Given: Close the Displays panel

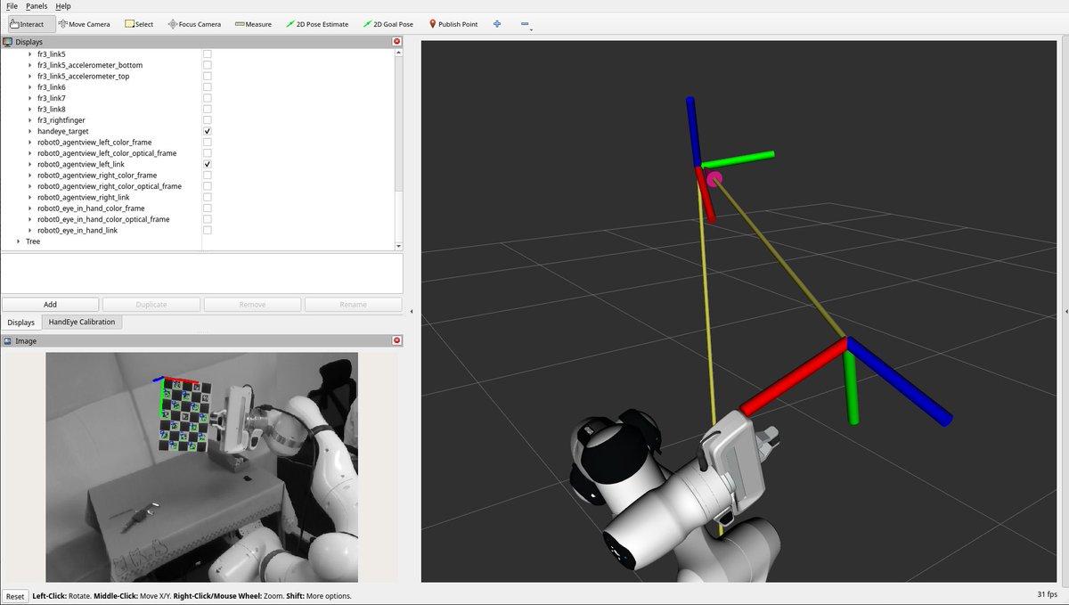Looking at the screenshot, I should (x=396, y=42).
